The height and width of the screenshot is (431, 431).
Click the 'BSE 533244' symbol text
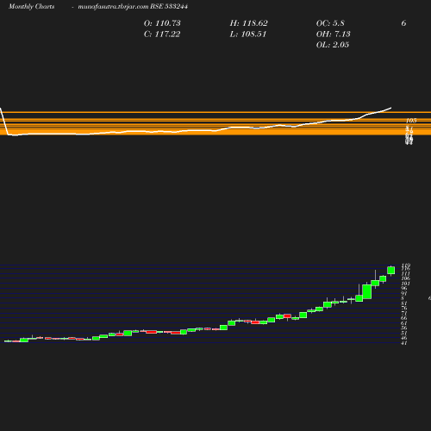coord(169,6)
